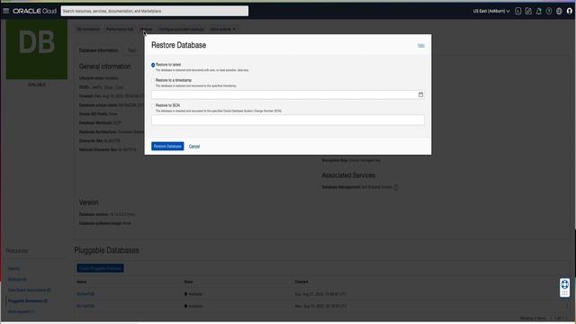Click the edit notes icon in header
Image resolution: width=576 pixels, height=324 pixels.
pos(528,11)
